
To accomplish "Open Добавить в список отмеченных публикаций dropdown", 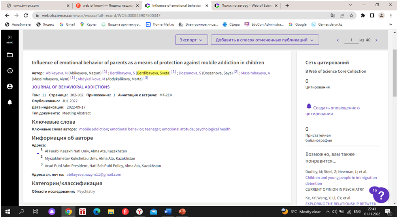I will (264, 40).
